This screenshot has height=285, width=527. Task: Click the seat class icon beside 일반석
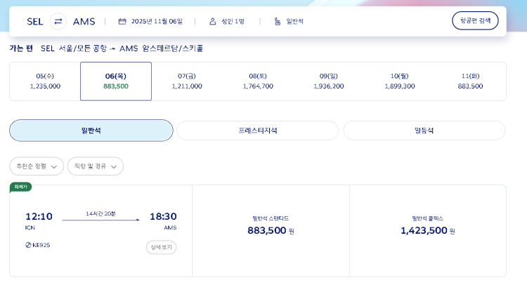tap(277, 21)
